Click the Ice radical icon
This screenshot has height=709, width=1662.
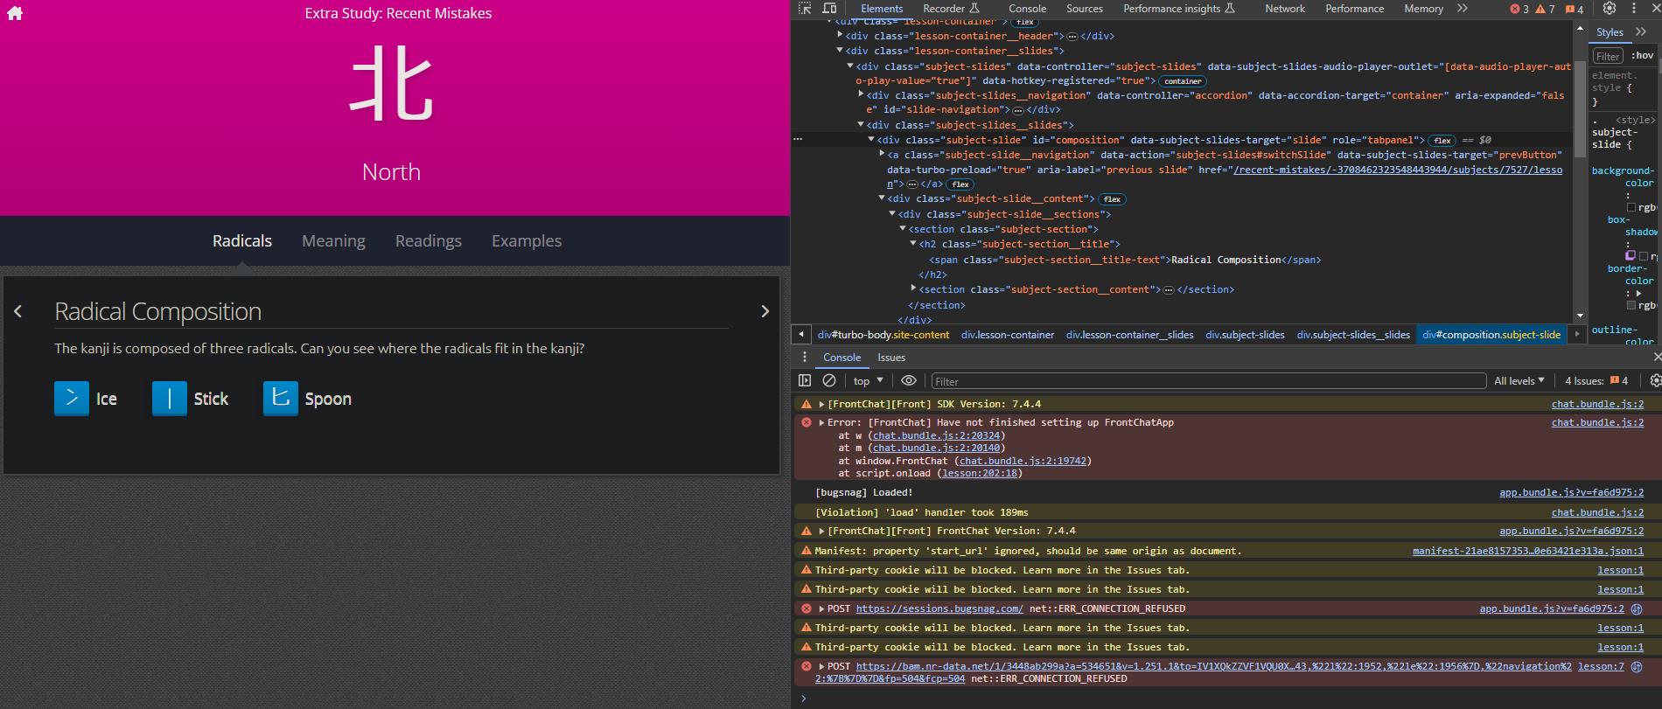point(72,399)
